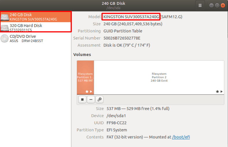Viewport: 228px width, 147px height.
Task: Select the CD/DVD Drive ASUS DRW-24B5ST
Action: pyautogui.click(x=36, y=38)
